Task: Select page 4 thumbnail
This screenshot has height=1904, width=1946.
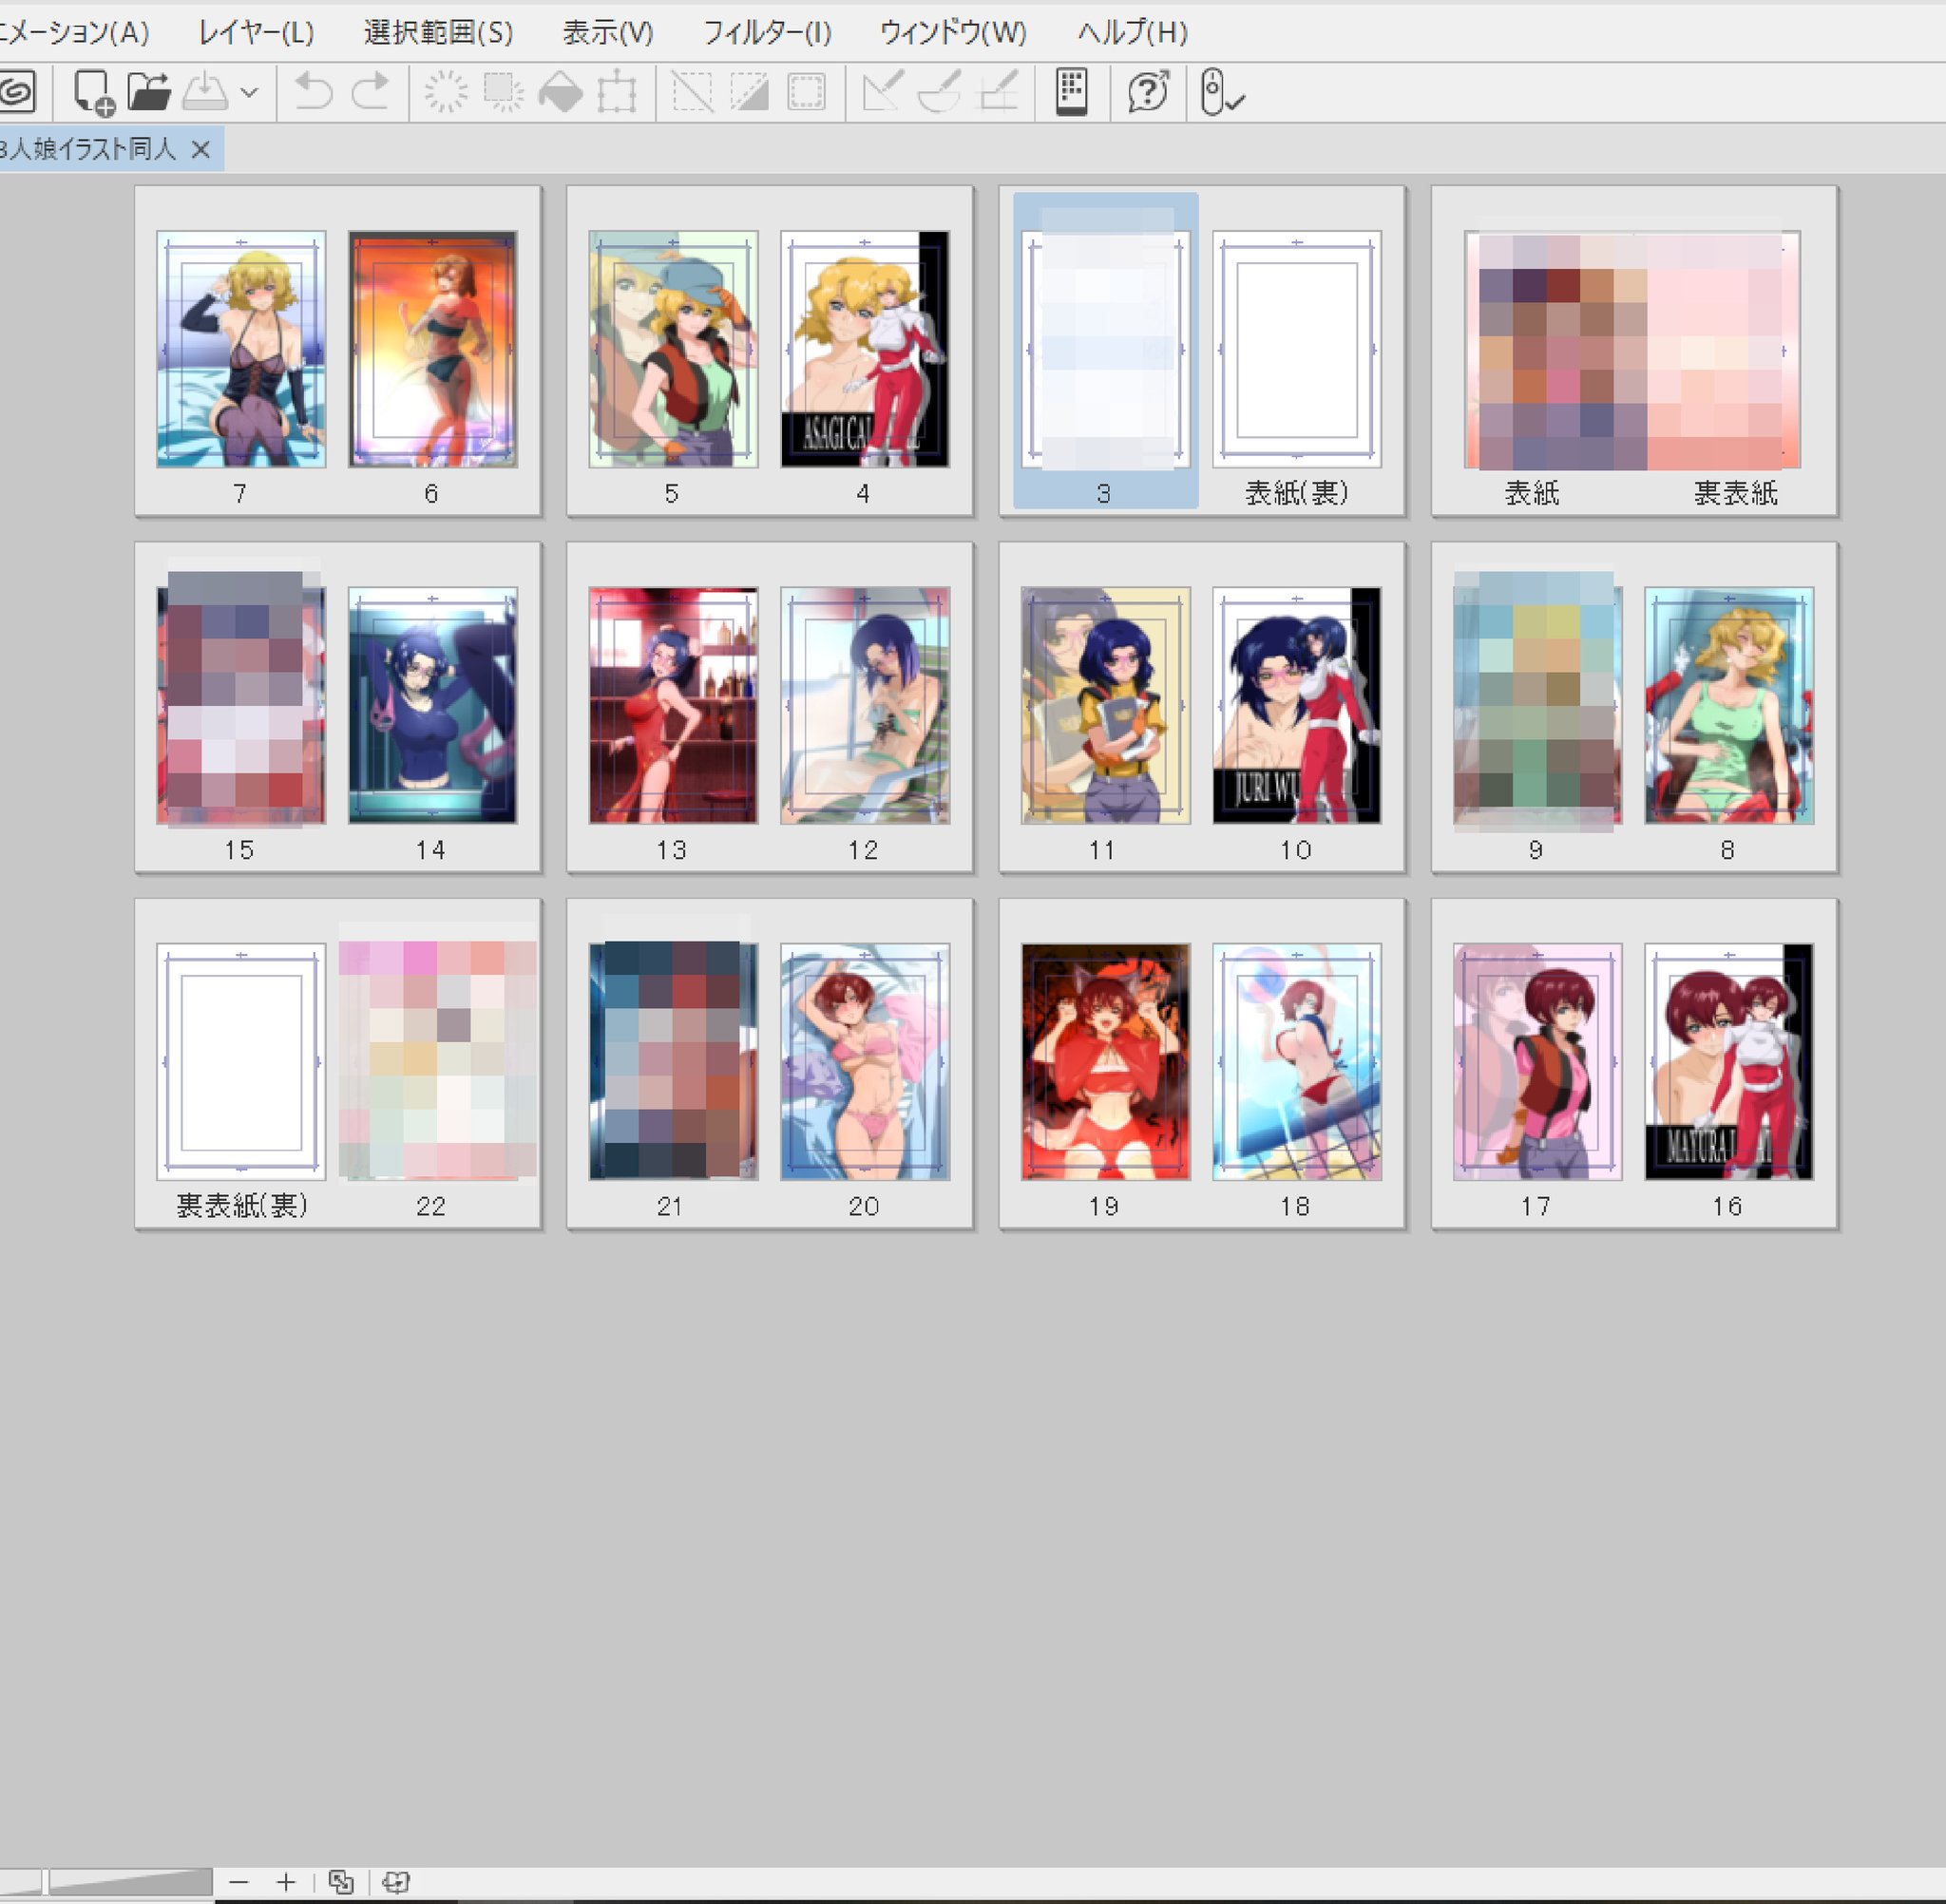Action: pos(865,349)
